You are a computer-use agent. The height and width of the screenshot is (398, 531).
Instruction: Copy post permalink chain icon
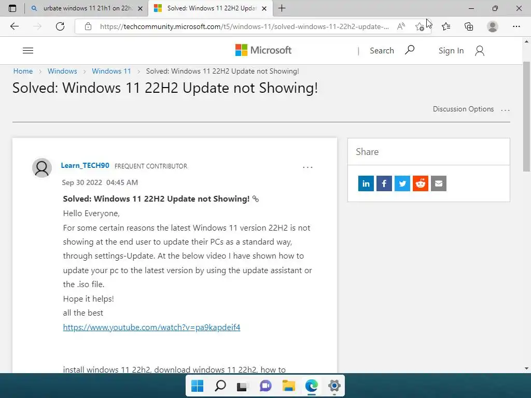click(256, 199)
